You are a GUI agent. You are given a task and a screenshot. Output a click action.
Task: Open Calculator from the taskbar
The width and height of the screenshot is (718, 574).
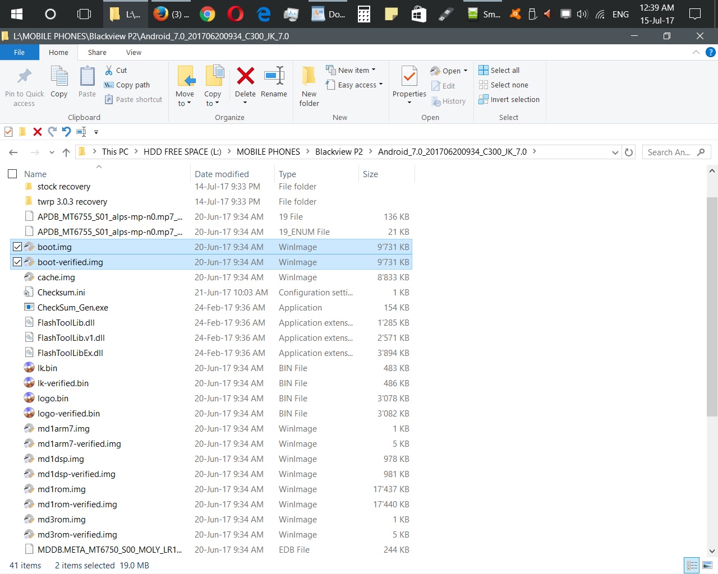[363, 14]
